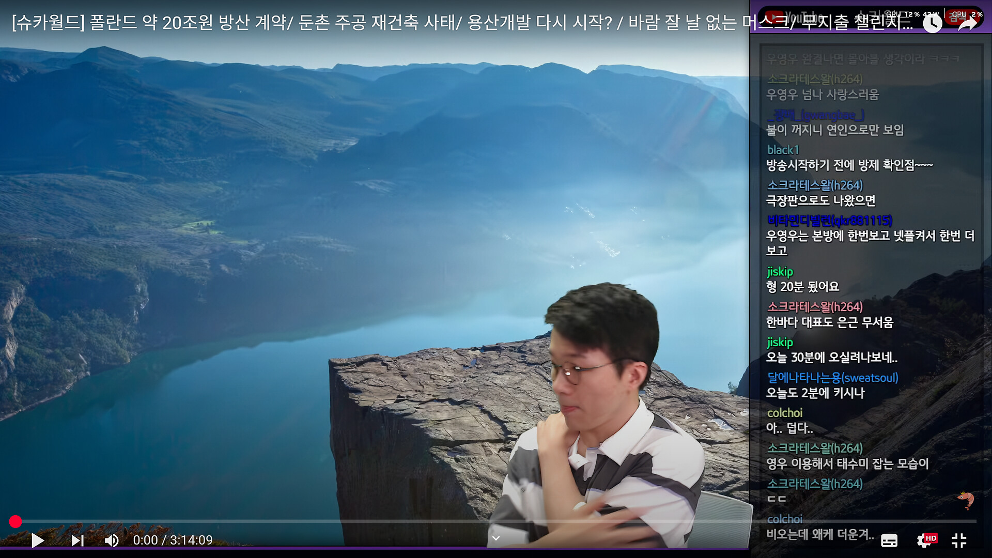Viewport: 992px width, 558px height.
Task: Click the 0:00 / 3:14:09 time display
Action: point(173,540)
